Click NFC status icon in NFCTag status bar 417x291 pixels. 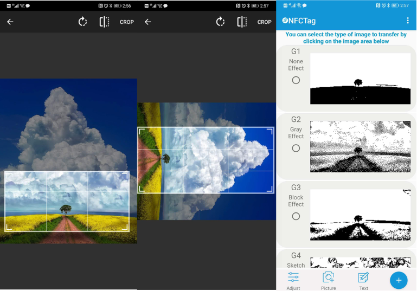tap(378, 5)
